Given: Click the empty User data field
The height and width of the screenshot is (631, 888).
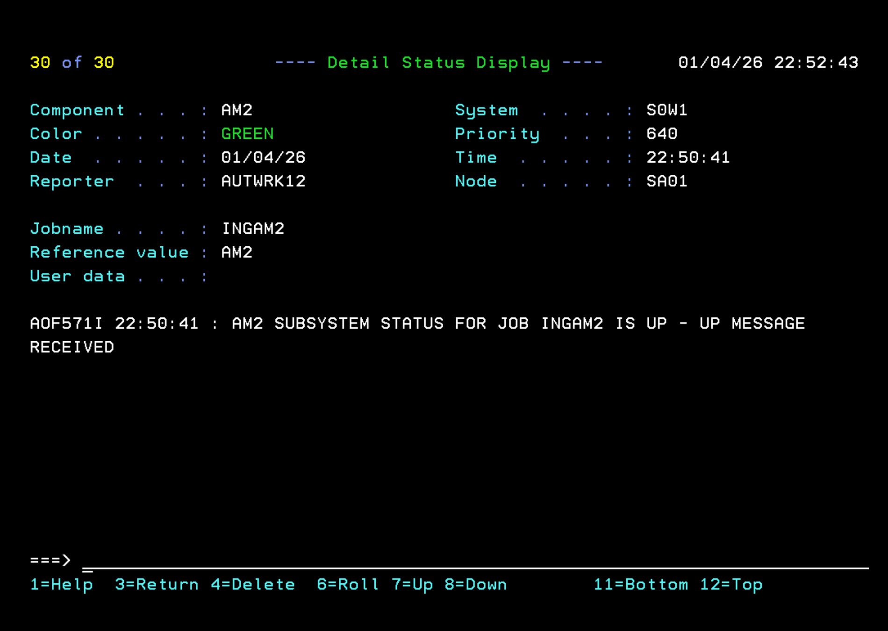Looking at the screenshot, I should (x=243, y=276).
